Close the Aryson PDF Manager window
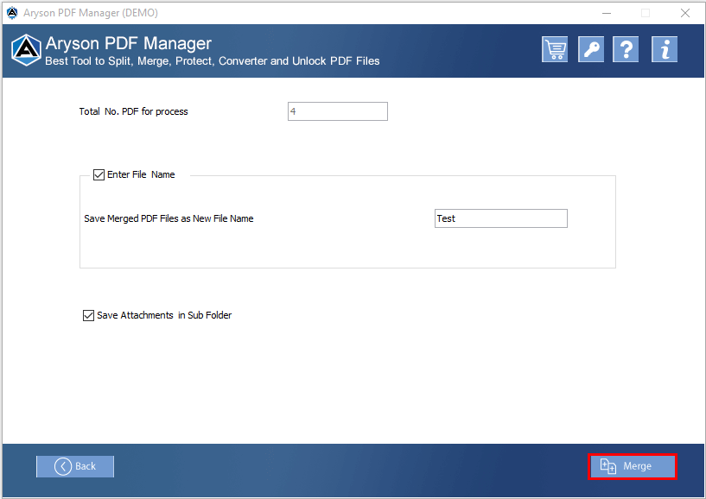The height and width of the screenshot is (499, 706). pyautogui.click(x=685, y=13)
